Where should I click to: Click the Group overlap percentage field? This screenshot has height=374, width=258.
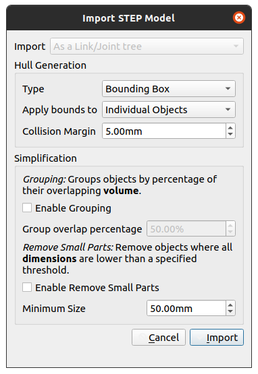coord(186,228)
